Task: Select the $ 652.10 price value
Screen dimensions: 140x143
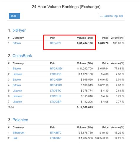Action: (x=103, y=85)
